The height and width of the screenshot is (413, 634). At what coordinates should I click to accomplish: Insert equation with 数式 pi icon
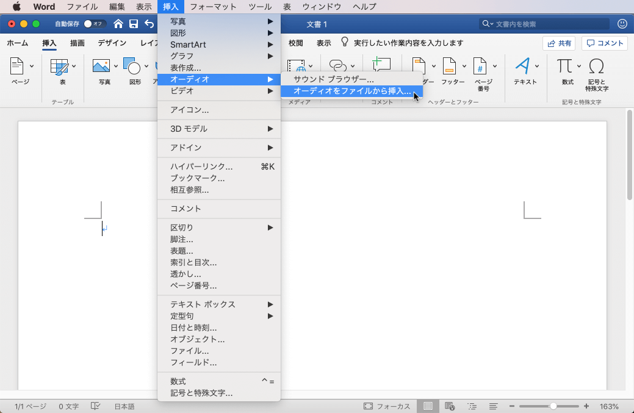pos(564,65)
